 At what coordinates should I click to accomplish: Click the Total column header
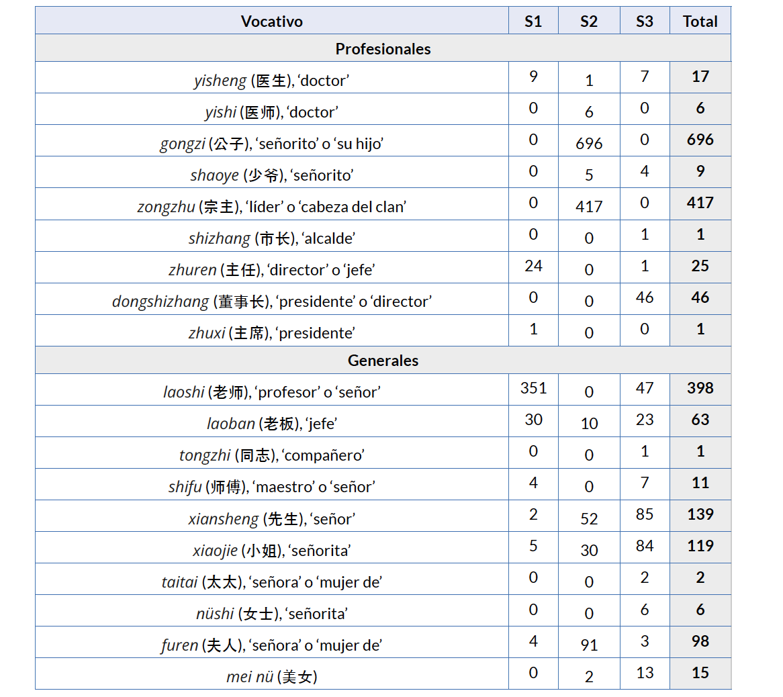(700, 21)
